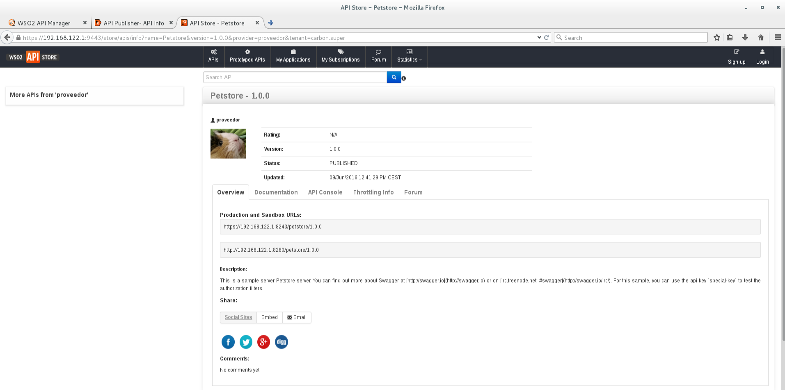View My Subscriptions
785x390 pixels.
[x=341, y=52]
